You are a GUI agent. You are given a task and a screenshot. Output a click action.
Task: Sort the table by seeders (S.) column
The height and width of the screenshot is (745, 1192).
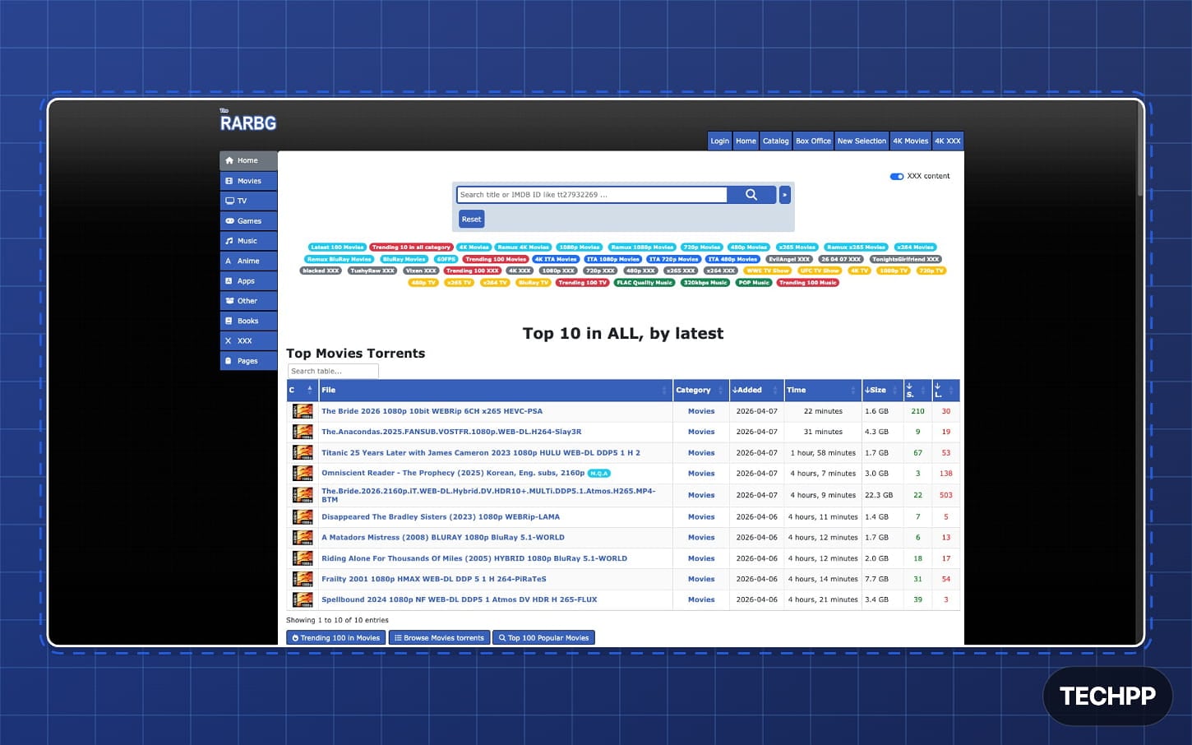[x=917, y=390]
